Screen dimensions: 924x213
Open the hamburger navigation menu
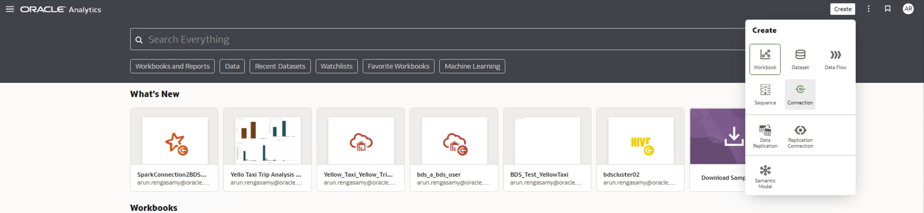[x=10, y=9]
